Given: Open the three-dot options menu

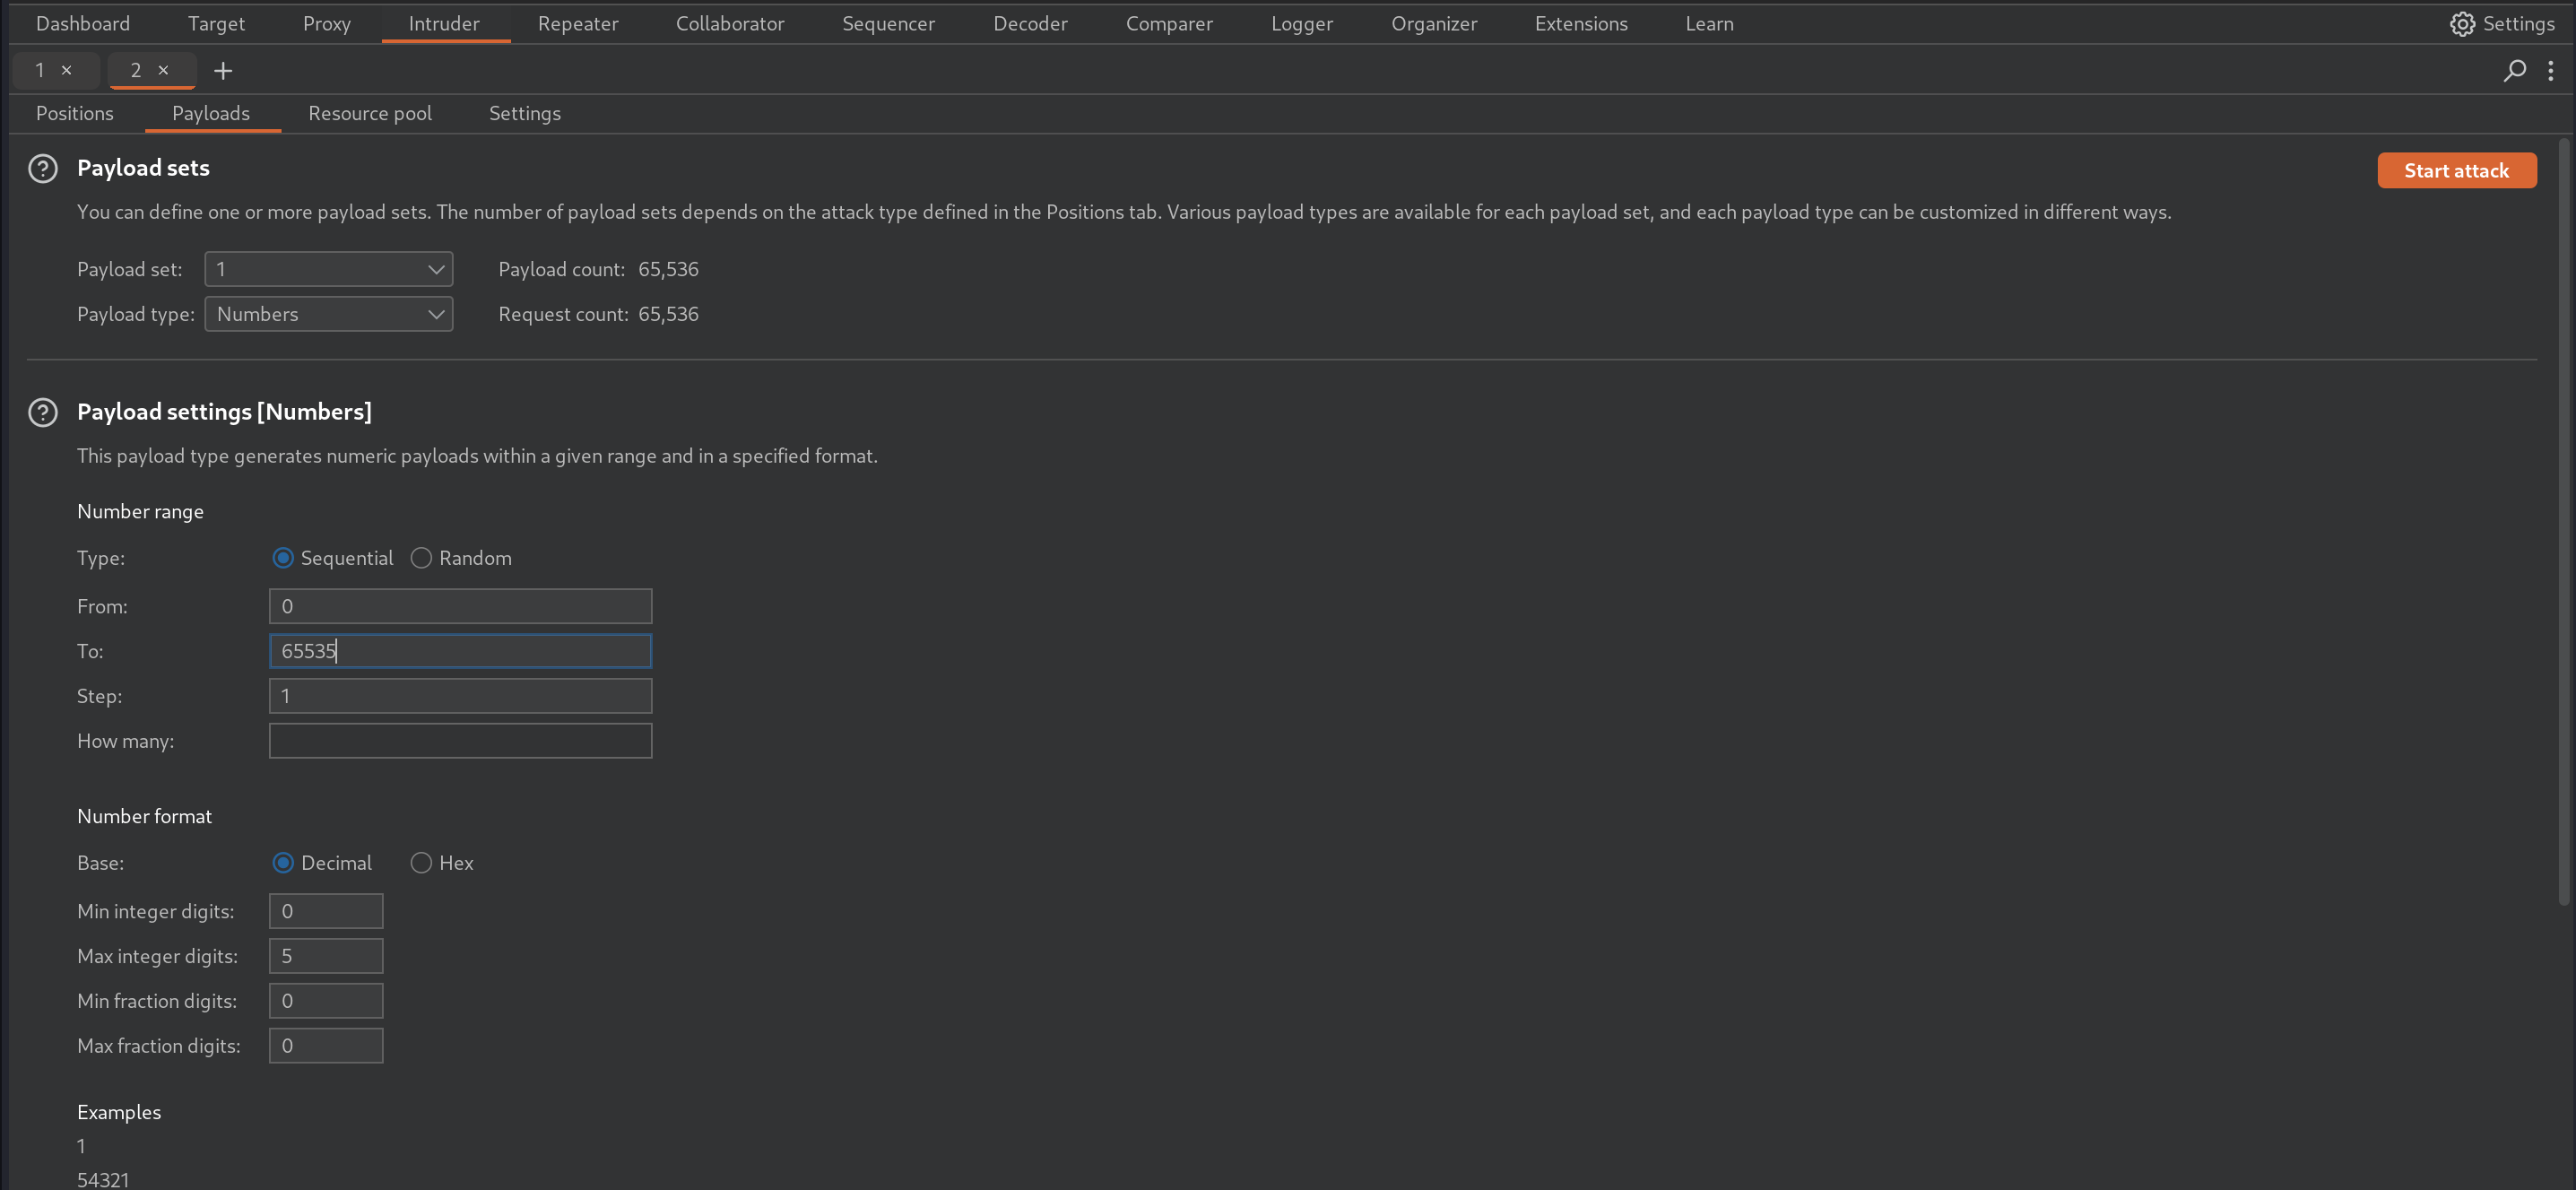Looking at the screenshot, I should point(2551,70).
